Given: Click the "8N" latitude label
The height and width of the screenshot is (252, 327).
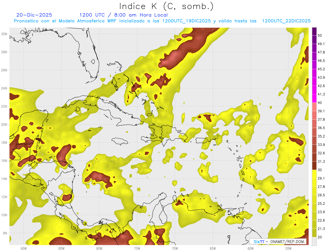Looking at the screenshot, I should [x=5, y=233].
